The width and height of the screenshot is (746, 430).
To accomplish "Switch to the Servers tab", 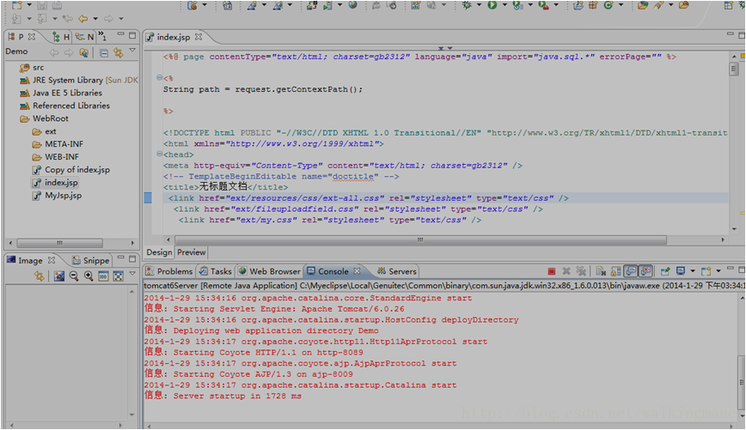I will coord(401,271).
